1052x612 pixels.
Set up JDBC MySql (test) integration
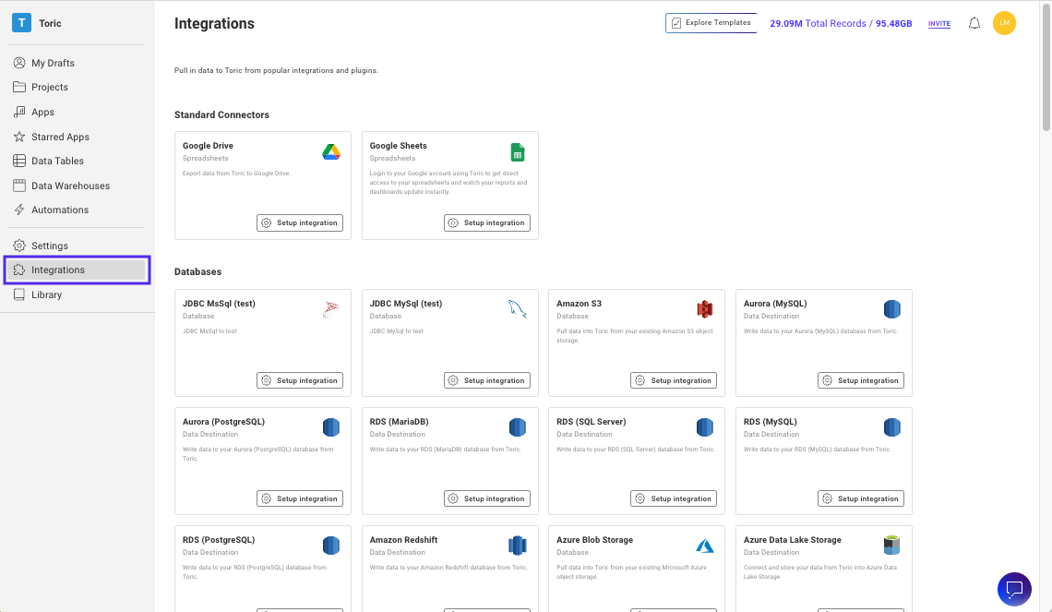(487, 380)
